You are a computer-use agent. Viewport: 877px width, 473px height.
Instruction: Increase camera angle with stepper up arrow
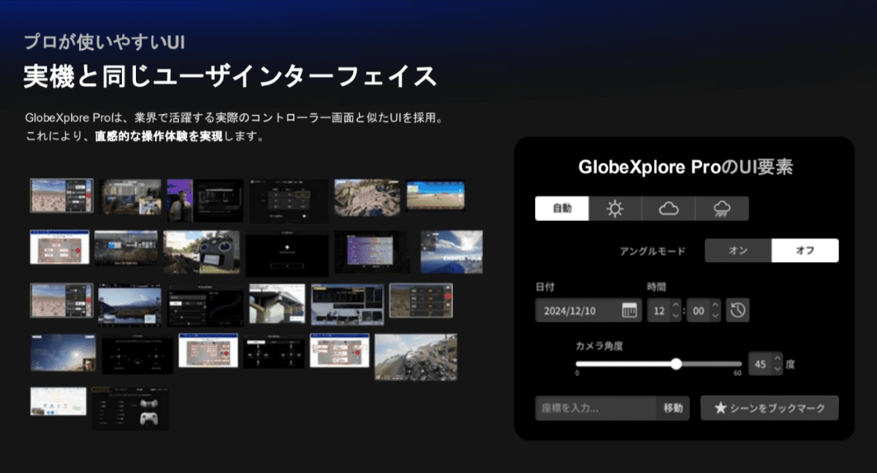pos(777,359)
